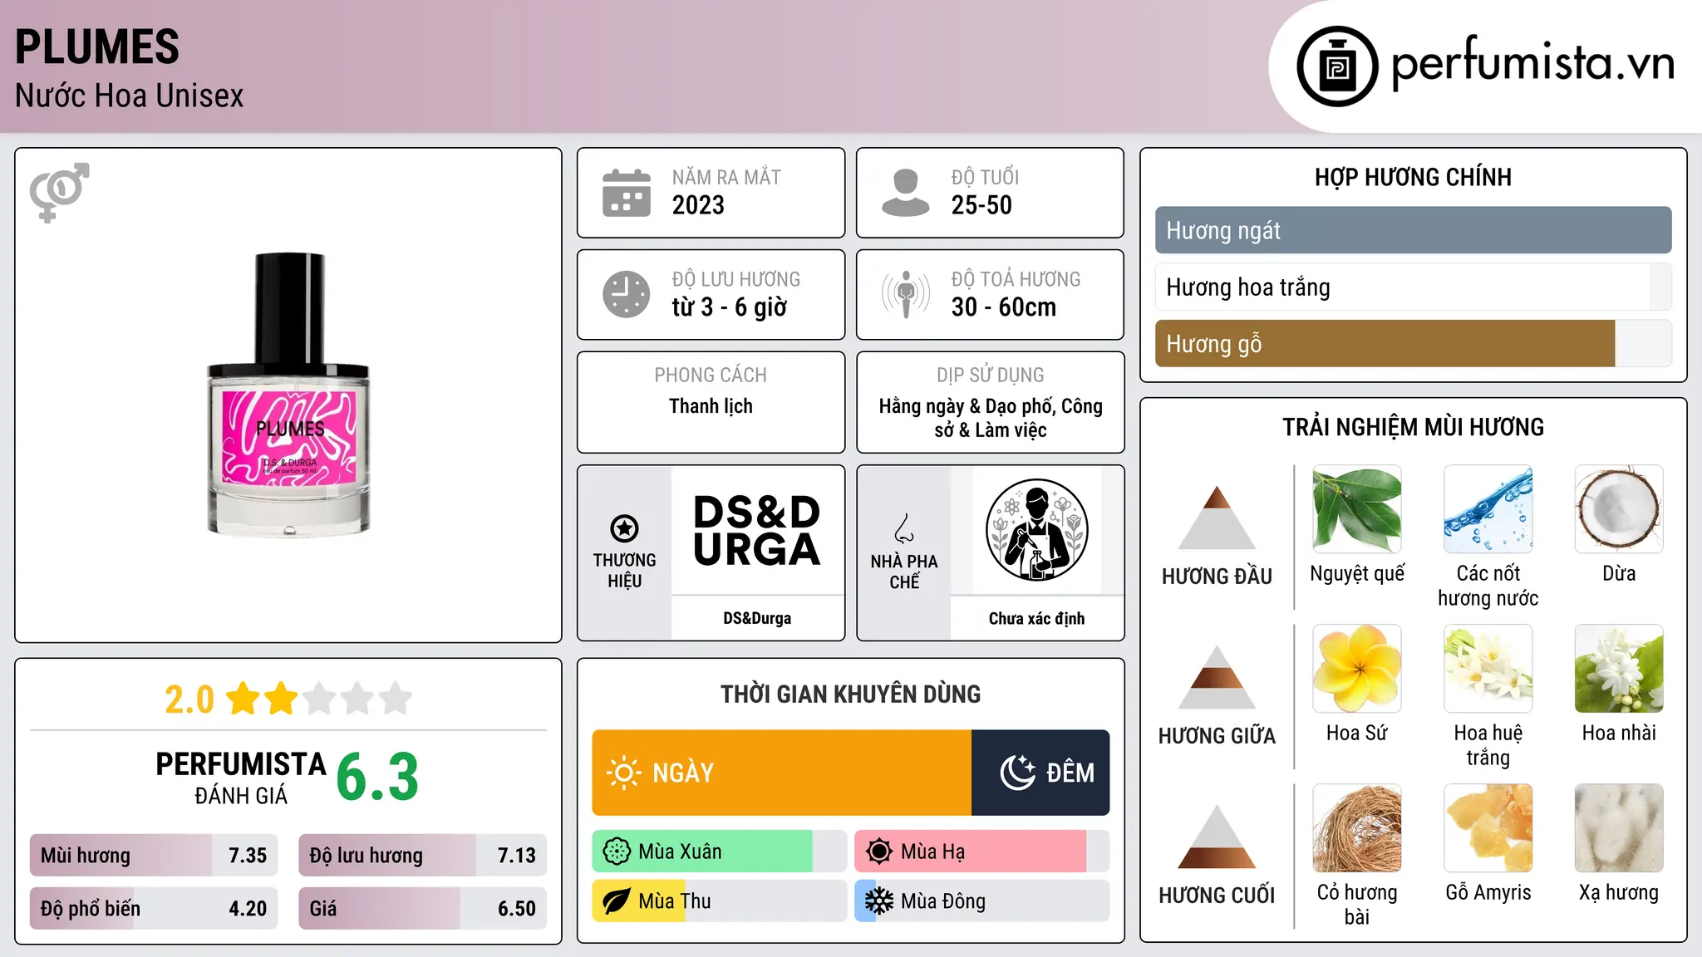Click the Cỏ hương bài vetiver image

click(x=1357, y=828)
